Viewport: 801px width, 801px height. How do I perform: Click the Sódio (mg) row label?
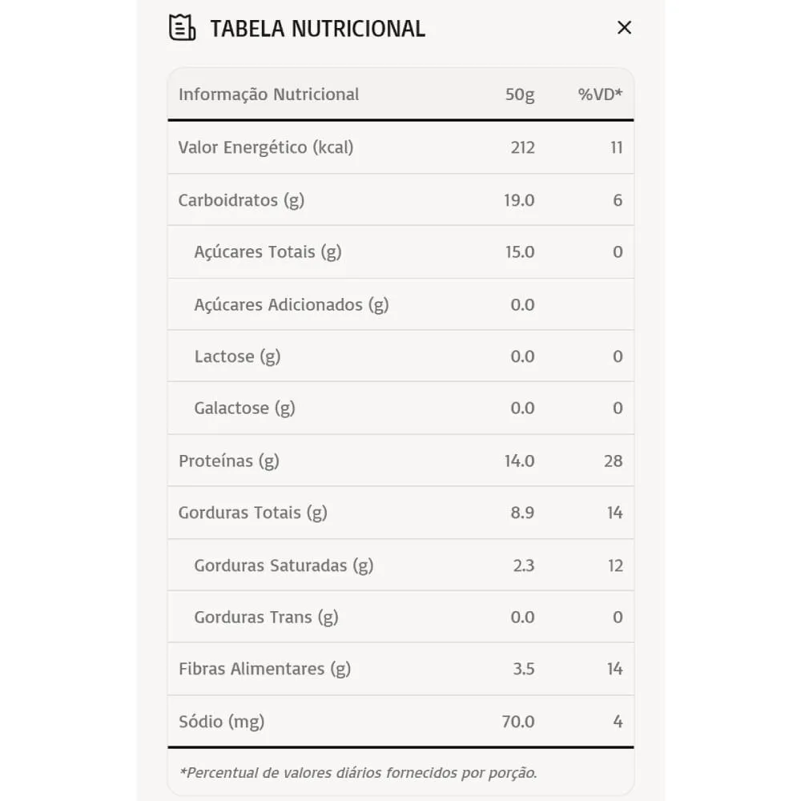221,722
